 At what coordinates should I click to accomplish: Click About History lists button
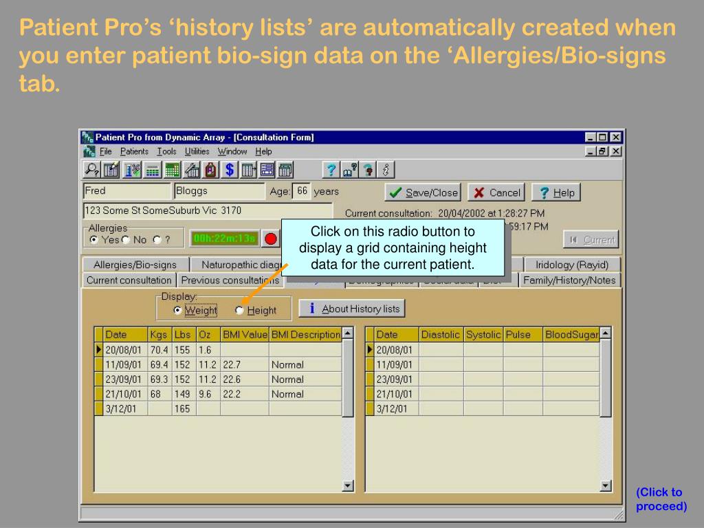(x=352, y=309)
